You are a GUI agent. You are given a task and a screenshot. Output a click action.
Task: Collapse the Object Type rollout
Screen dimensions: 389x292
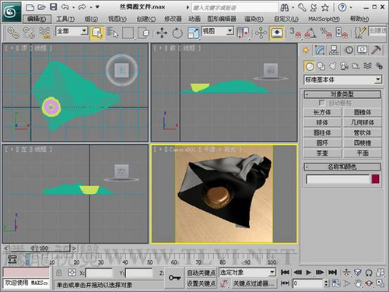pyautogui.click(x=342, y=94)
